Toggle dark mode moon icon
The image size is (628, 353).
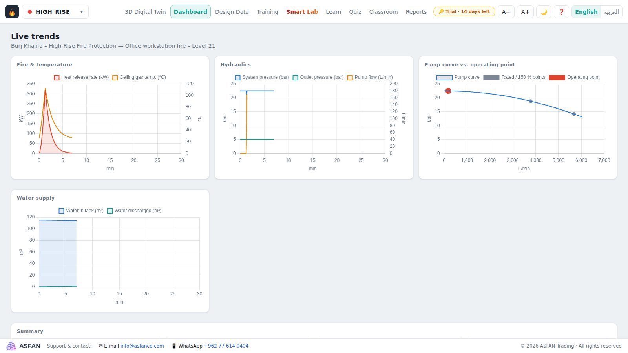(544, 12)
